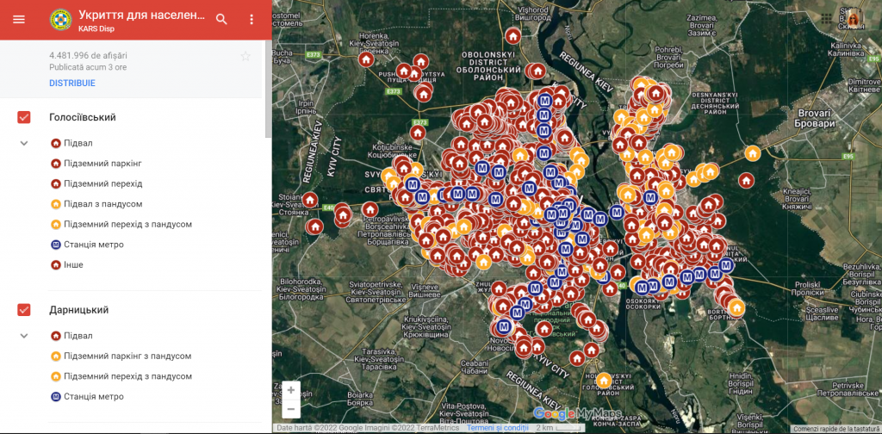Image resolution: width=882 pixels, height=434 pixels.
Task: Toggle the Дарницький layer checkbox
Action: pyautogui.click(x=24, y=310)
